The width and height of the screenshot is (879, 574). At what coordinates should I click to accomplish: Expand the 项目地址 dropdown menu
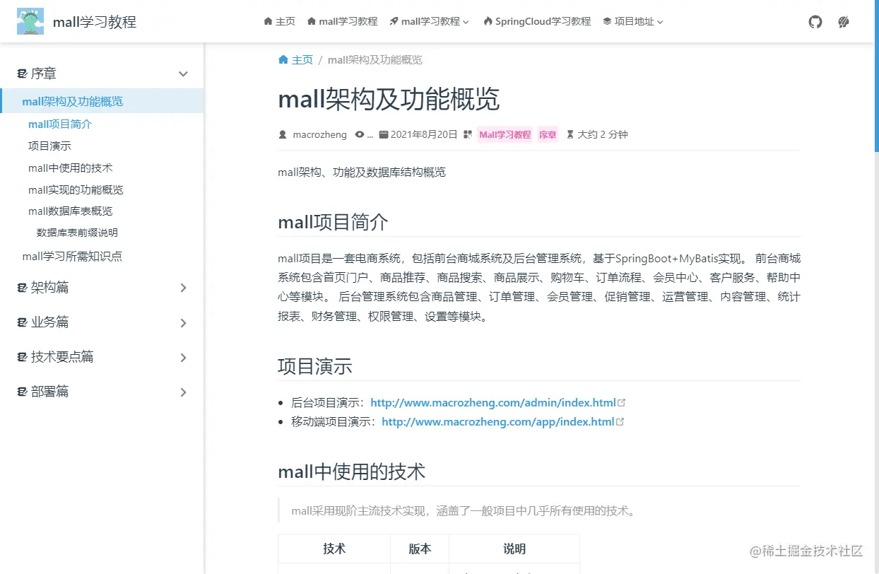point(633,22)
